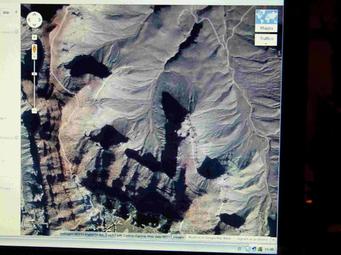The image size is (341, 255).
Task: Zoom out with the minus button
Action: pyautogui.click(x=34, y=111)
